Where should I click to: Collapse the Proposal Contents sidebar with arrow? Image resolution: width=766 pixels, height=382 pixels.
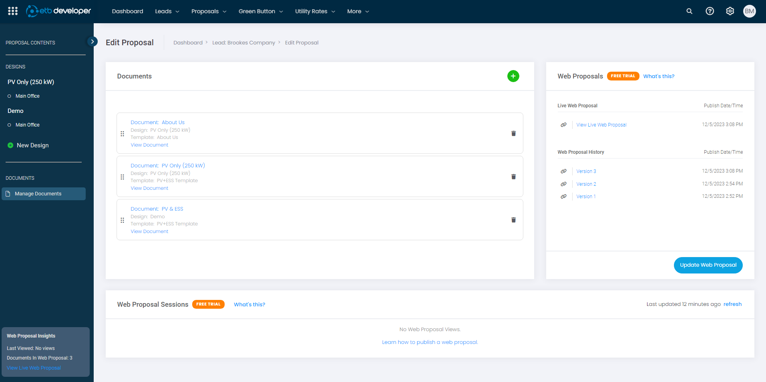[92, 41]
